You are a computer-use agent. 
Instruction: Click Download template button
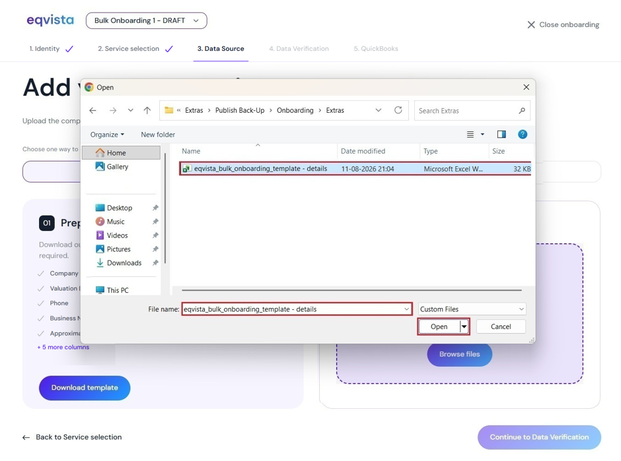85,388
